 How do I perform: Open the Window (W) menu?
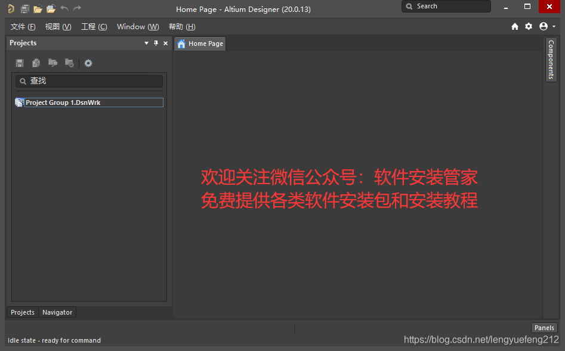[x=138, y=27]
